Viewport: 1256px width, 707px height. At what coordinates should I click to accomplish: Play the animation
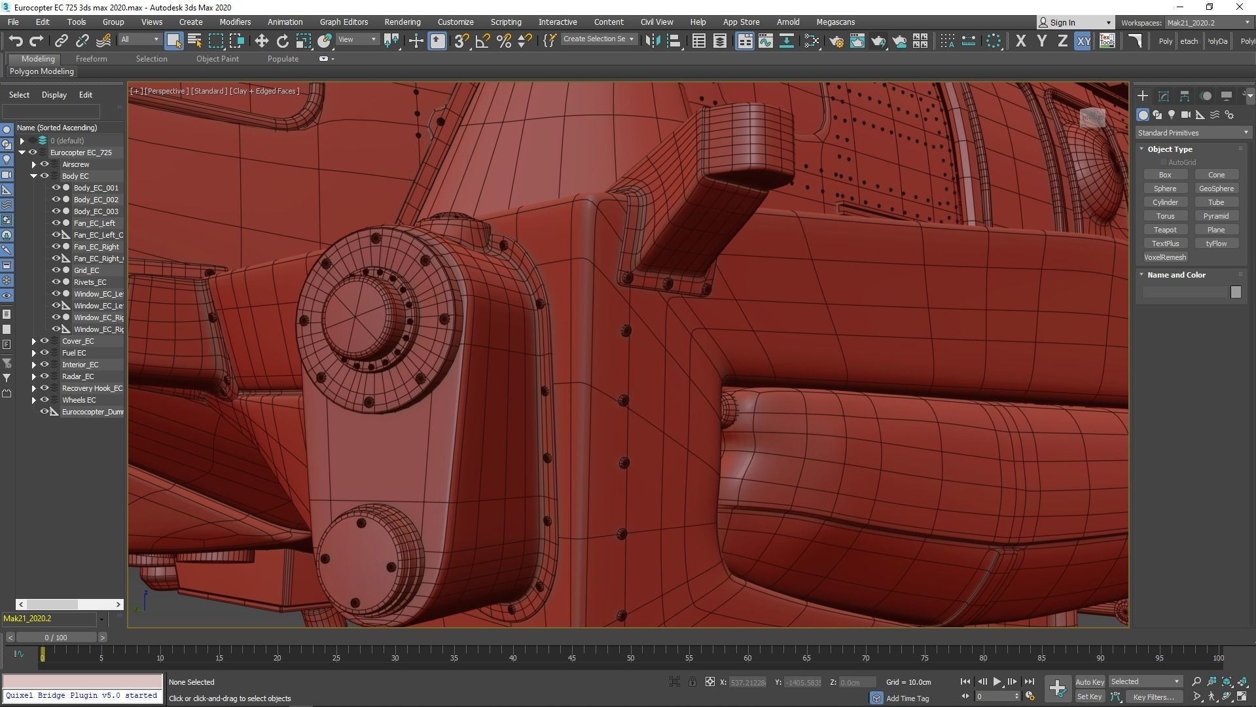pos(997,682)
